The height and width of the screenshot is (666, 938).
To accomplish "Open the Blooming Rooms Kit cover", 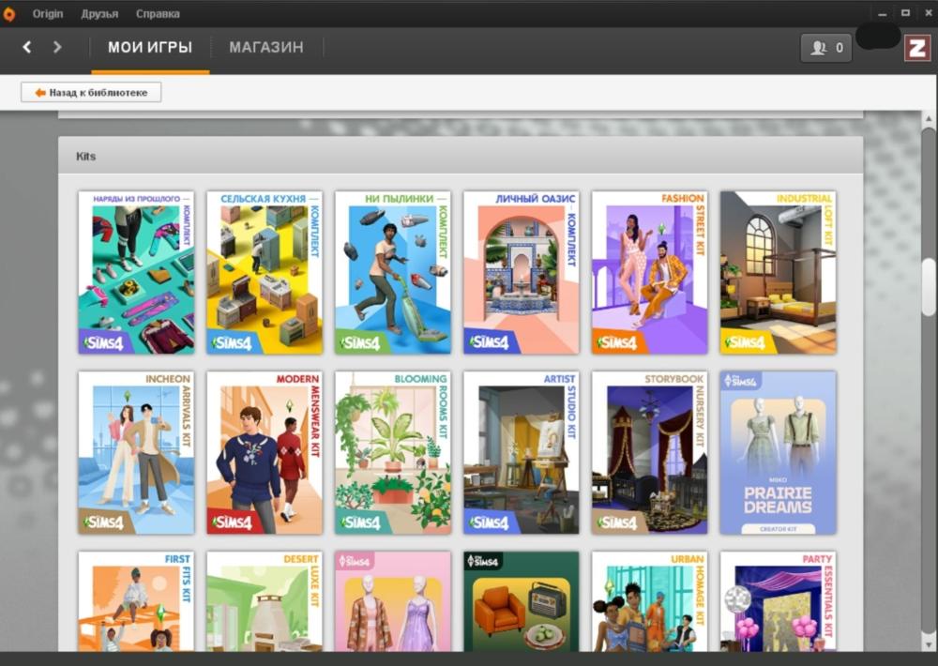I will click(x=393, y=453).
